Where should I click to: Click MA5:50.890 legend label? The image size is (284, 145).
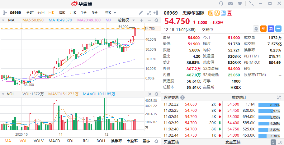coord(33,20)
